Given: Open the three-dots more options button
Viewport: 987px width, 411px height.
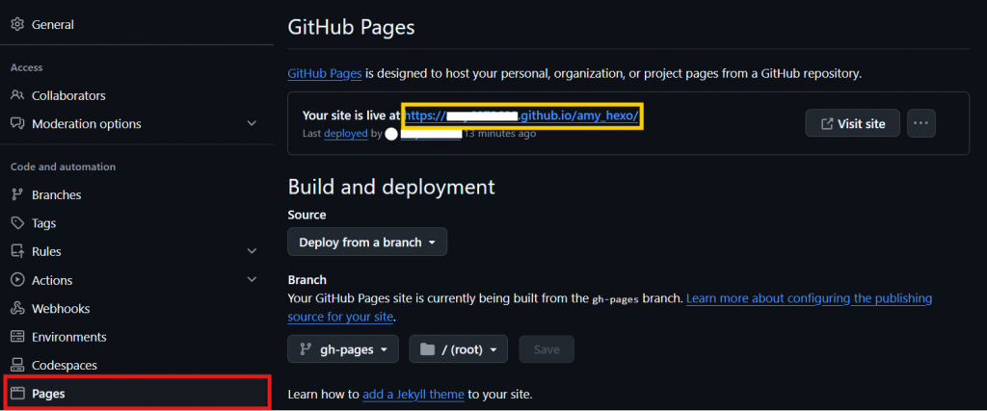Looking at the screenshot, I should 920,123.
